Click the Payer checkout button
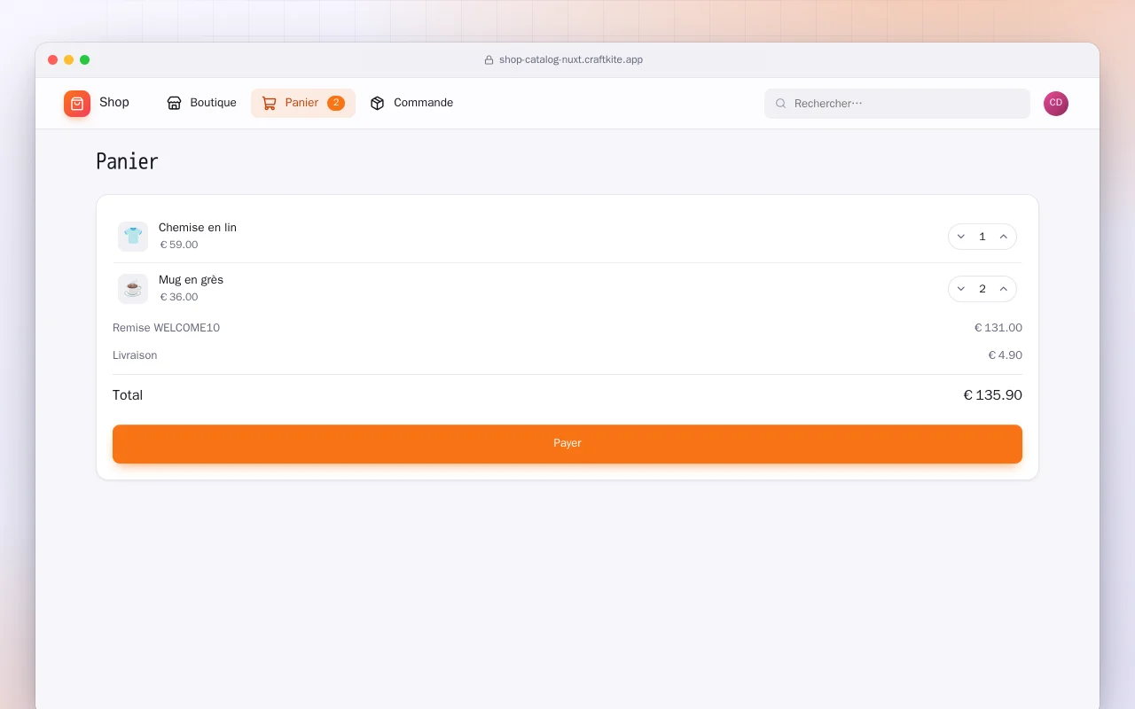The image size is (1135, 709). (x=567, y=444)
